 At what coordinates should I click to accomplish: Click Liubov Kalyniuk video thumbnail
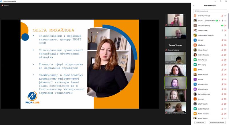pyautogui.click(x=175, y=20)
